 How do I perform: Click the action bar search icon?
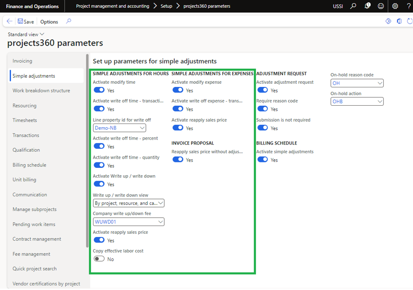[69, 21]
